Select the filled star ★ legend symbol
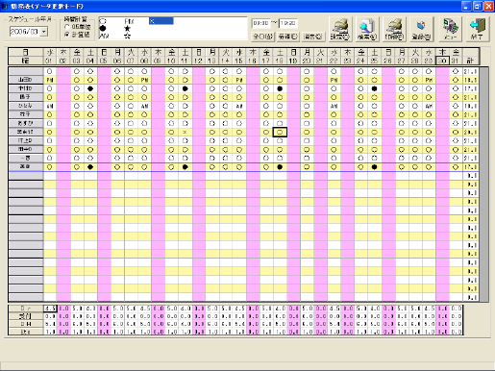 (128, 29)
